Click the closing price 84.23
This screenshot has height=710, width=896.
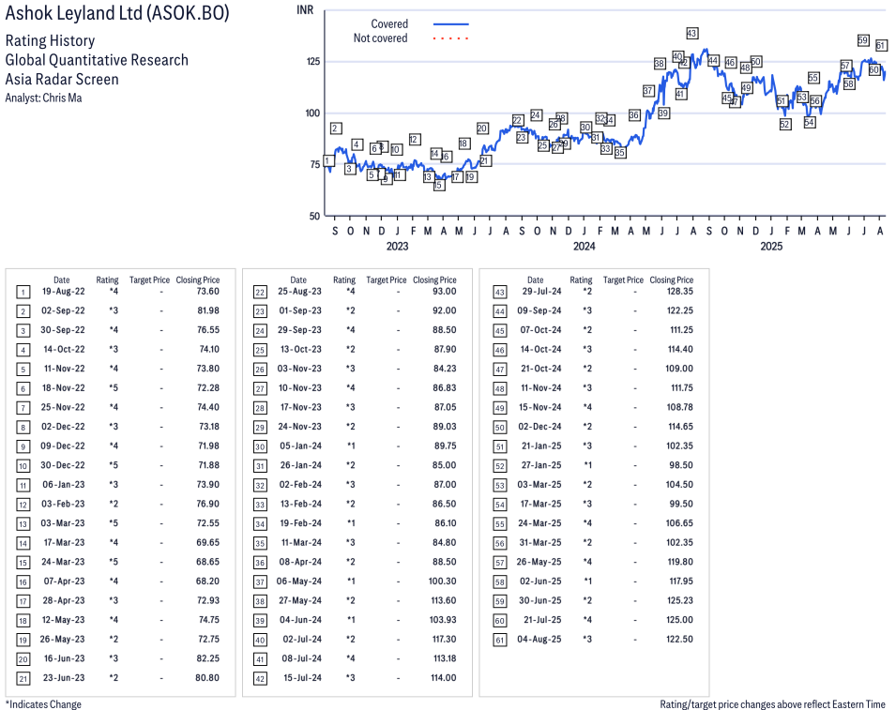click(x=445, y=369)
